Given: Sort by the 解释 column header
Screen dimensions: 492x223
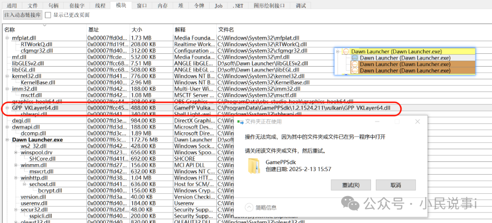Looking at the screenshot, I should tap(195, 30).
